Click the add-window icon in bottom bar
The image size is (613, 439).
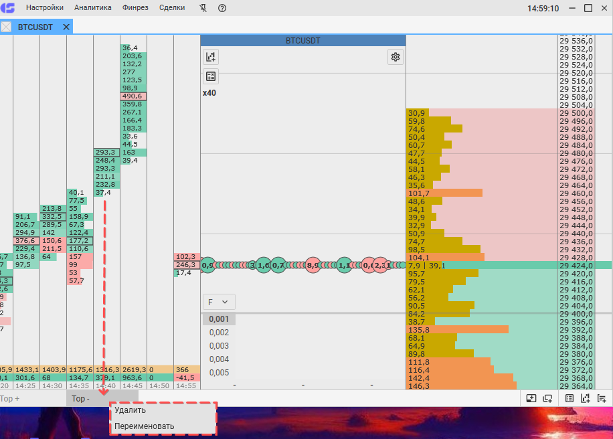pos(547,398)
